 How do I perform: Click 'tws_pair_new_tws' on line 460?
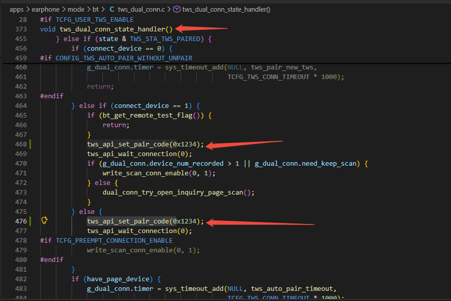[282, 67]
